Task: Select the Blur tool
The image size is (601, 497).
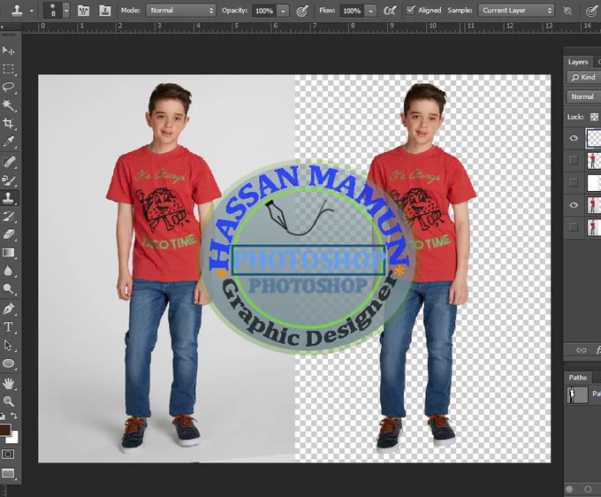Action: click(9, 271)
